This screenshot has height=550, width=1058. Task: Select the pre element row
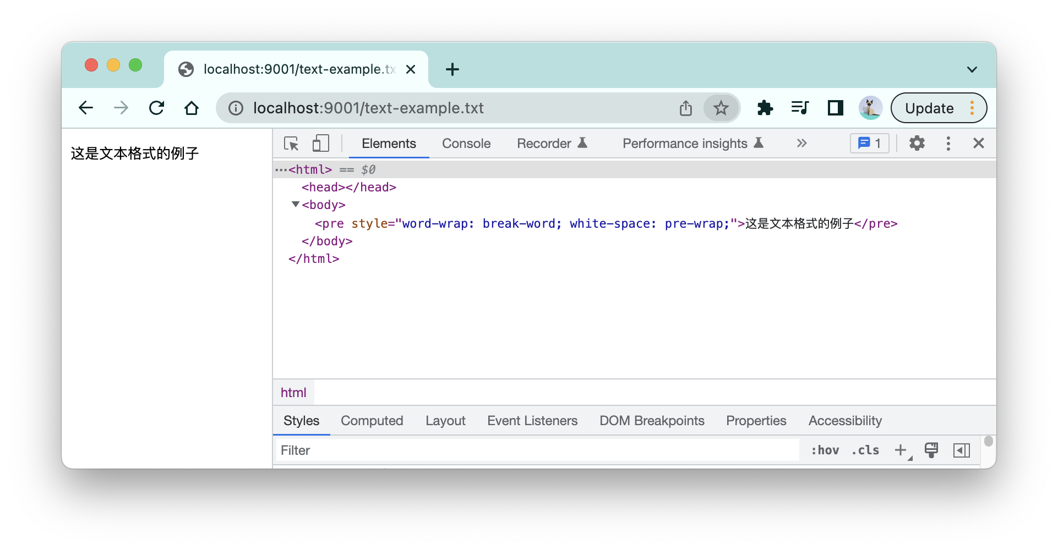click(x=634, y=224)
